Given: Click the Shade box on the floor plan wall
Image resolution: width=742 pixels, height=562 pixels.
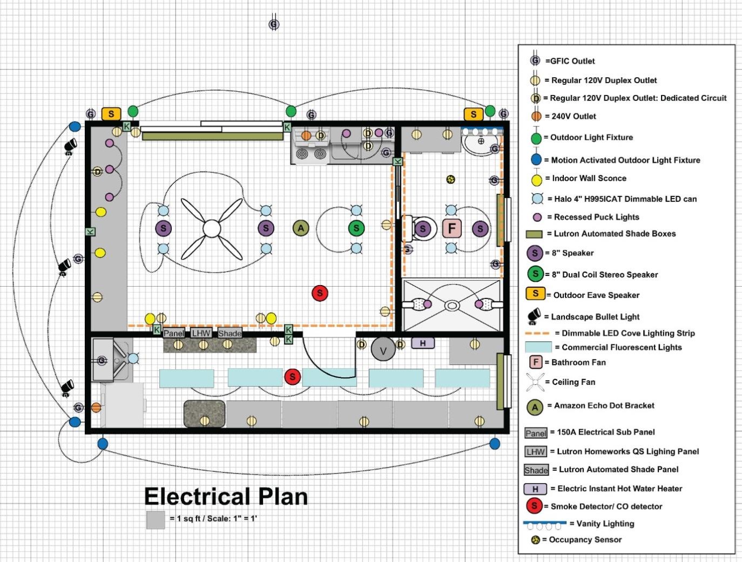Looking at the screenshot, I should pos(230,333).
